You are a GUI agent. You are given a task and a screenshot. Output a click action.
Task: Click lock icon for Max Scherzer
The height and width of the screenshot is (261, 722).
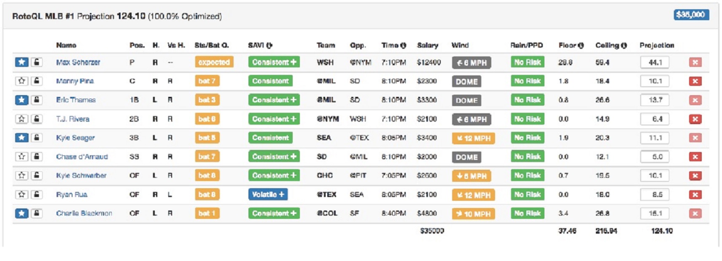[37, 62]
